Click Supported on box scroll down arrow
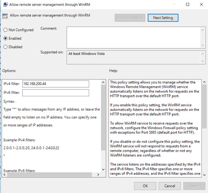The height and width of the screenshot is (193, 208). (202, 61)
